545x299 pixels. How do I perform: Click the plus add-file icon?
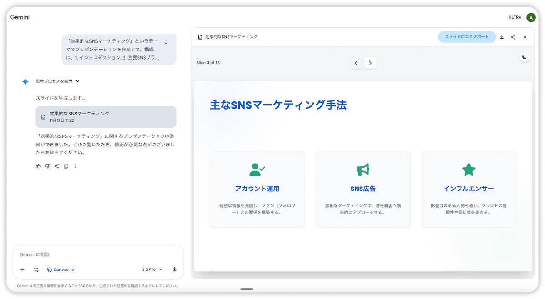(x=22, y=269)
